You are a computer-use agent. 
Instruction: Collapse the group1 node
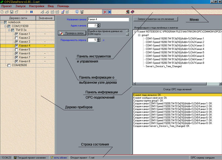(139, 35)
